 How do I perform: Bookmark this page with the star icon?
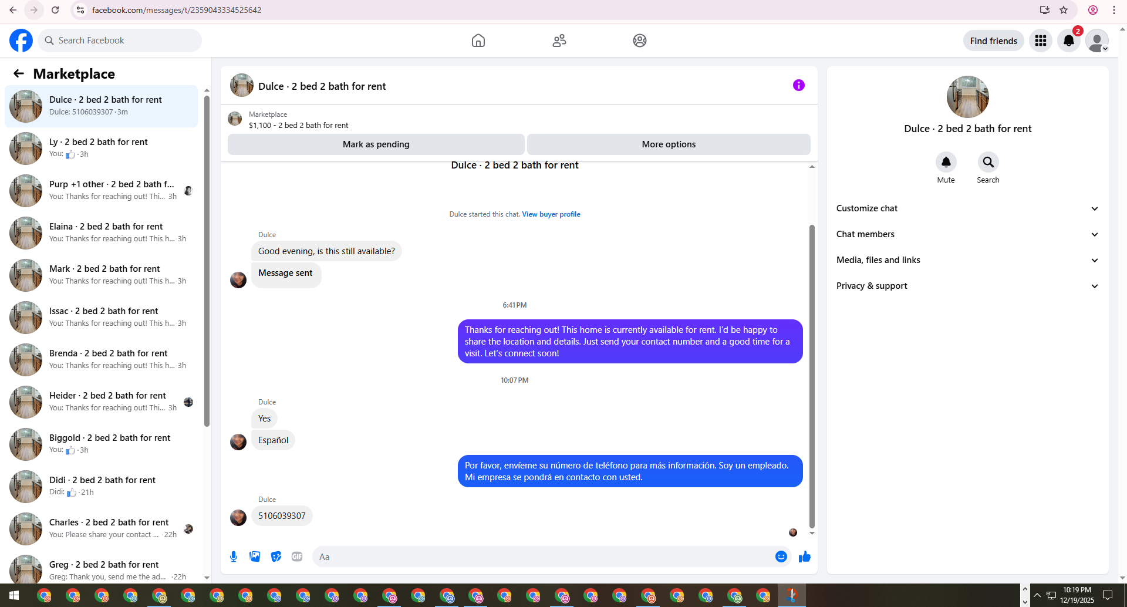click(x=1064, y=10)
